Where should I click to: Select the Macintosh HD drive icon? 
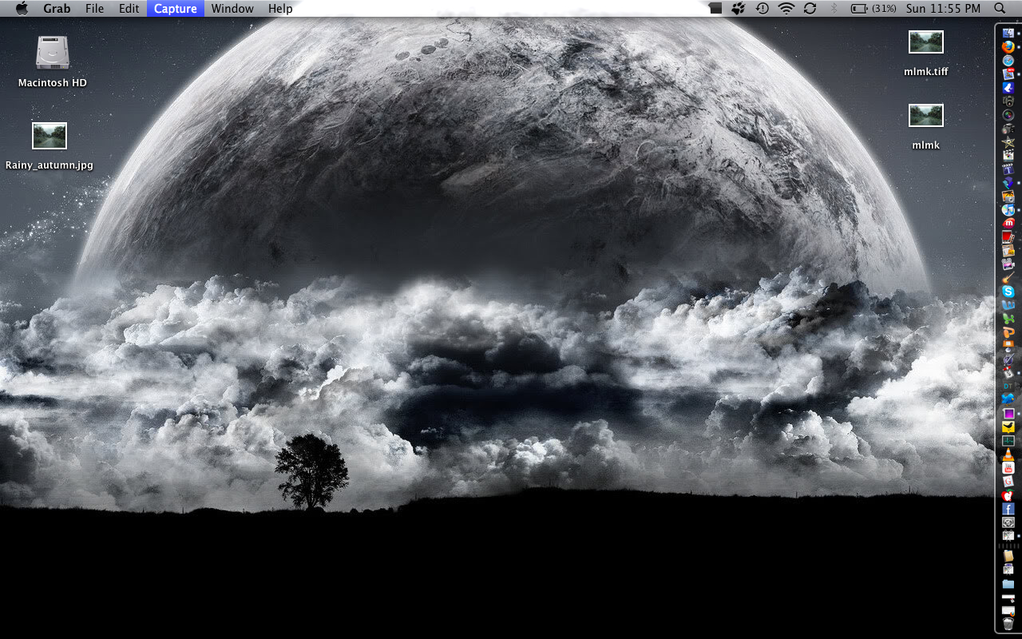coord(53,54)
